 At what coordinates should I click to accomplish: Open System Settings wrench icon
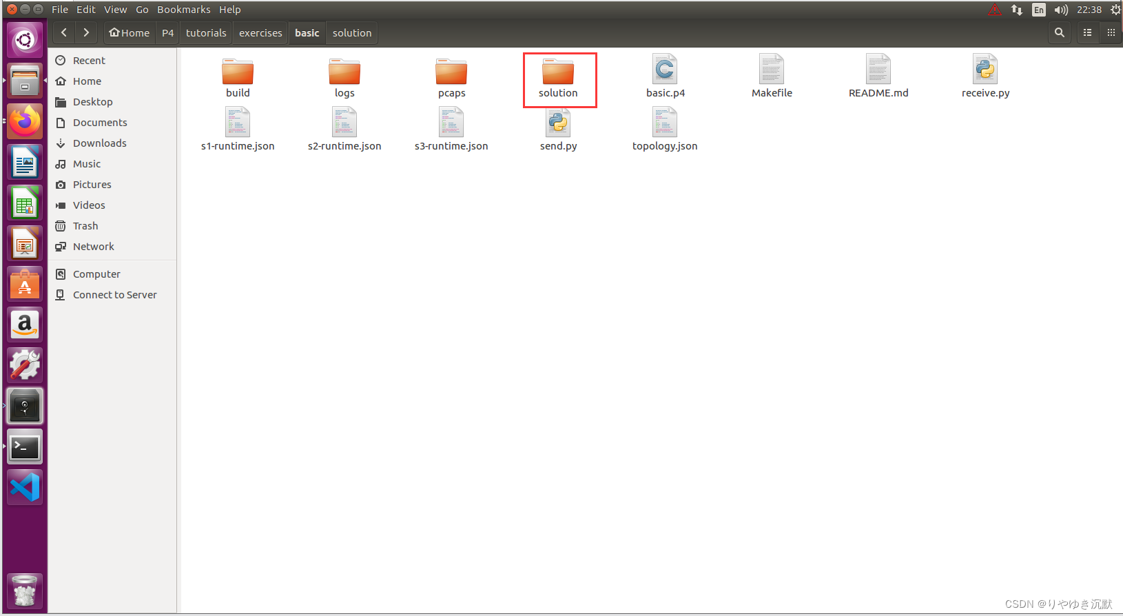pos(25,365)
